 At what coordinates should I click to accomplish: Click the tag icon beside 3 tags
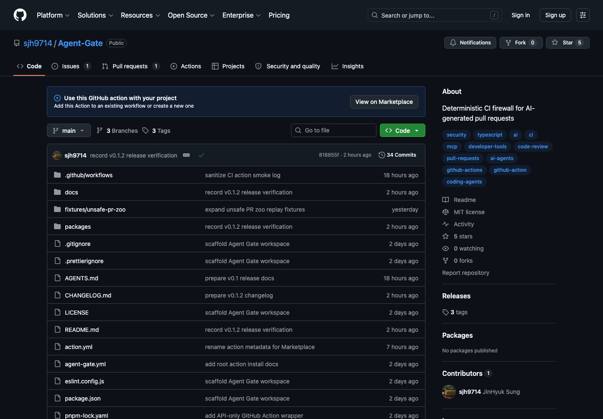446,312
